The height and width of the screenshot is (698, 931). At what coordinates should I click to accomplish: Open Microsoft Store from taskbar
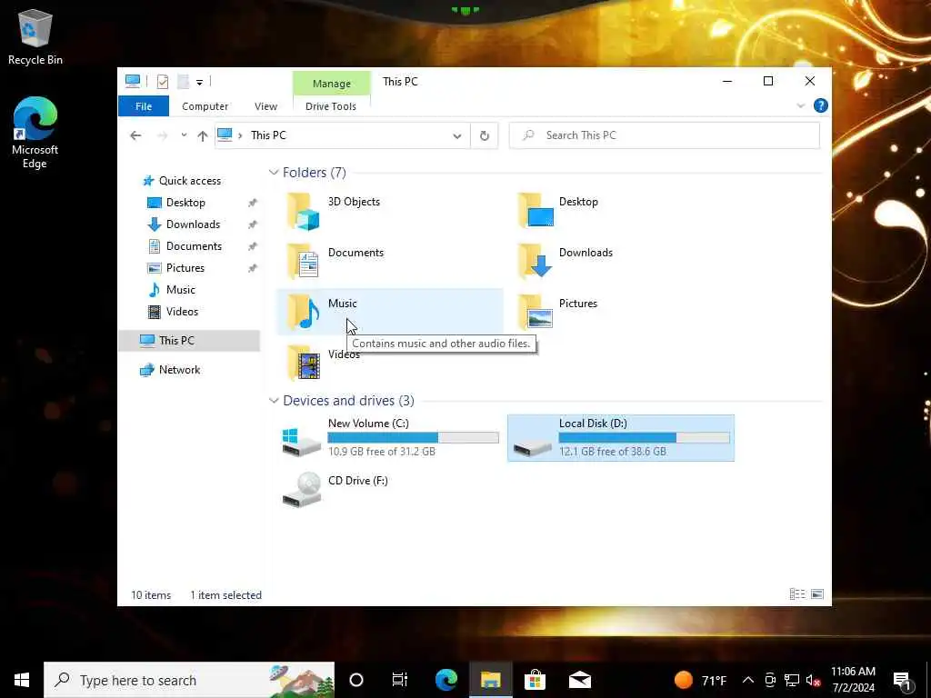[x=535, y=680]
